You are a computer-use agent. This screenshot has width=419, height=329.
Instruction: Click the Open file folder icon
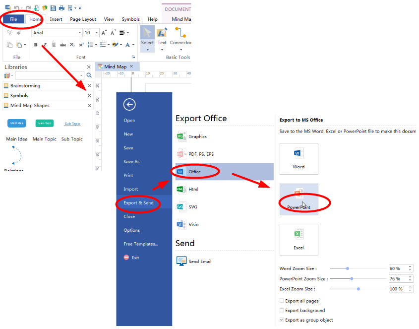click(x=45, y=8)
